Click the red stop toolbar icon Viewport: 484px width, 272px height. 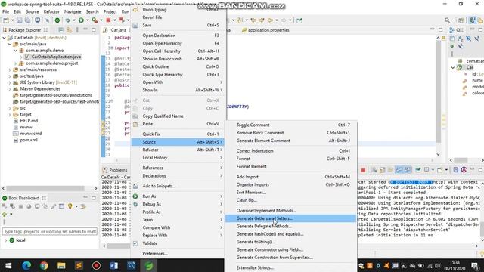(108, 20)
